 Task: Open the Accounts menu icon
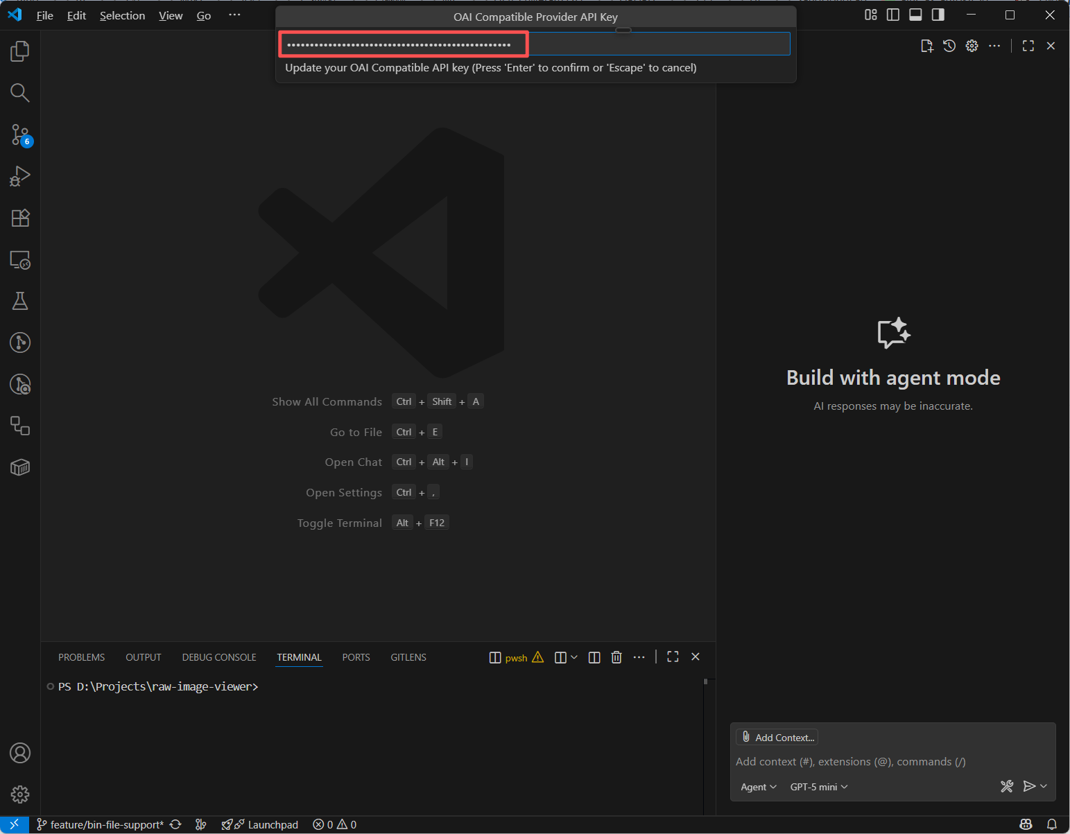tap(20, 753)
